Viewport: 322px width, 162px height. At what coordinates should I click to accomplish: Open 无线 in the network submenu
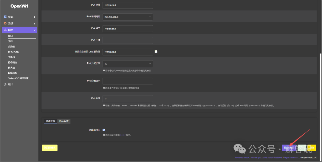[x=10, y=41]
